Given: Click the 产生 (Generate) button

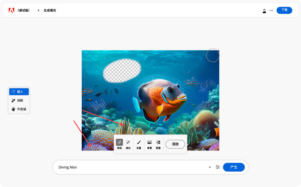Looking at the screenshot, I should [234, 167].
